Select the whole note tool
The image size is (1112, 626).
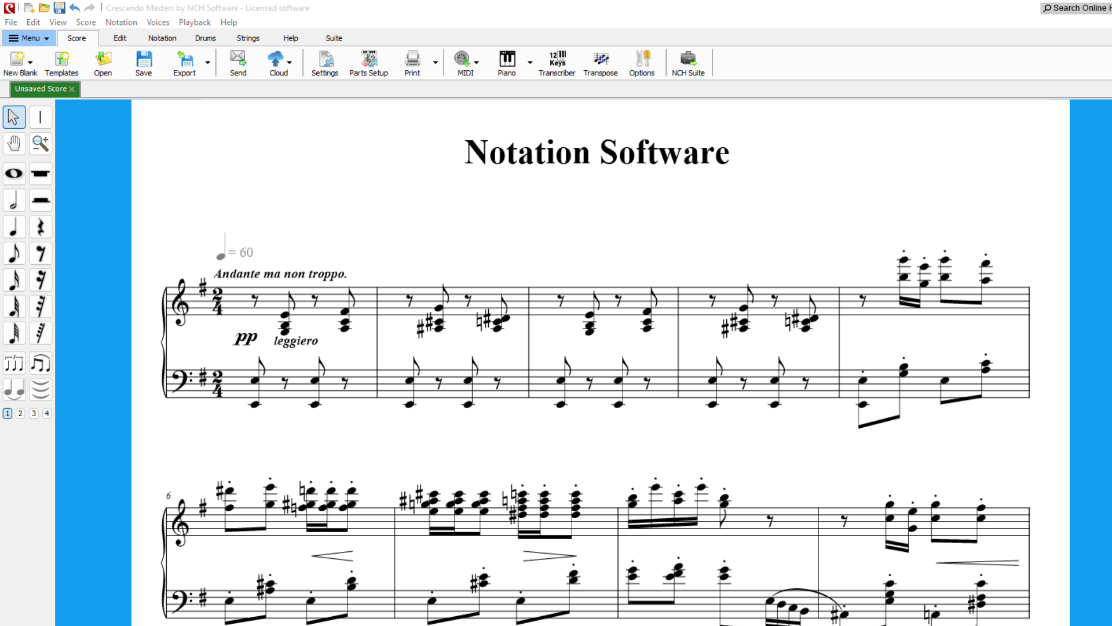[x=14, y=173]
